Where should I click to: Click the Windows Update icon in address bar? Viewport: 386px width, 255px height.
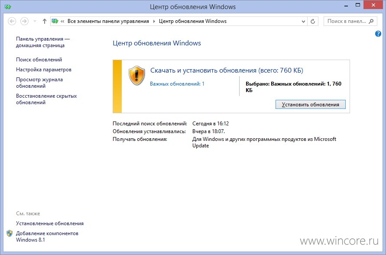click(x=55, y=21)
